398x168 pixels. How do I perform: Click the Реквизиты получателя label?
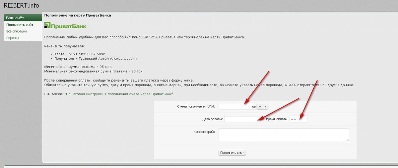(x=64, y=46)
